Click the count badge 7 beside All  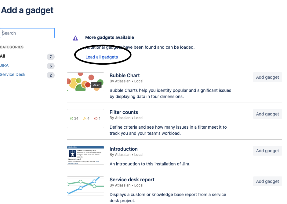[50, 56]
